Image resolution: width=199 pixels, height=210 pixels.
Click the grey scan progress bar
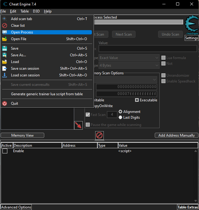tap(138, 22)
